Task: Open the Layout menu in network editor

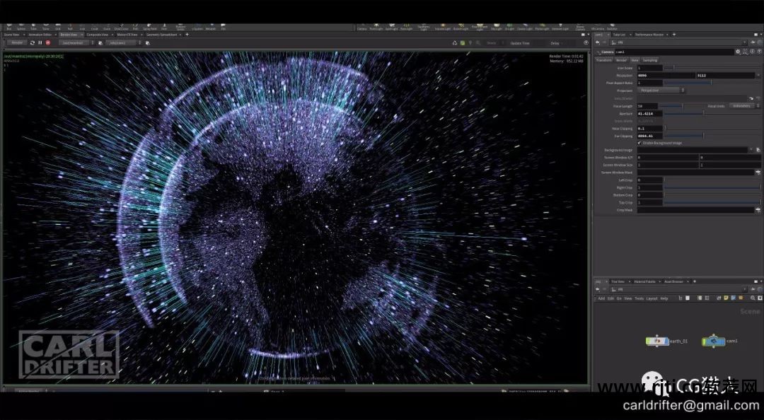Action: pos(652,298)
